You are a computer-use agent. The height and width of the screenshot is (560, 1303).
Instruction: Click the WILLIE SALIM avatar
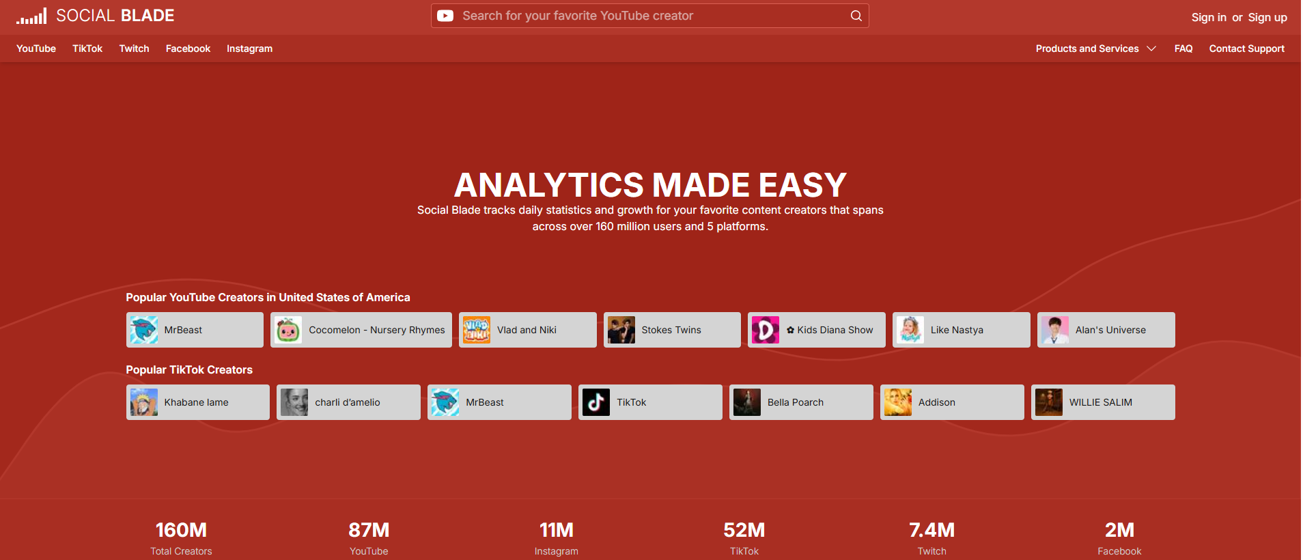1049,402
